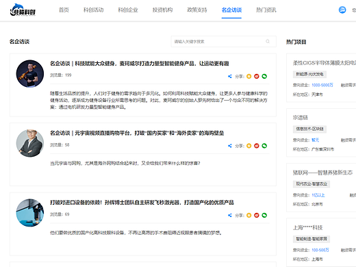The height and width of the screenshot is (267, 356).
Task: Click the 浏览量: 58 view count
Action: click(60, 145)
